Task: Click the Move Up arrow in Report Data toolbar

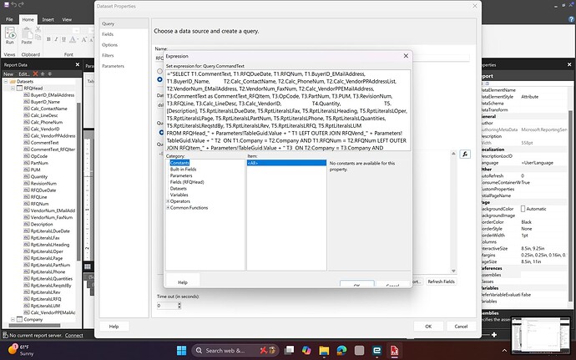Action: (x=43, y=74)
